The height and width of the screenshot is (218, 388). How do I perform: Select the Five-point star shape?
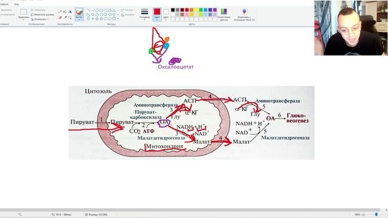coord(97,19)
